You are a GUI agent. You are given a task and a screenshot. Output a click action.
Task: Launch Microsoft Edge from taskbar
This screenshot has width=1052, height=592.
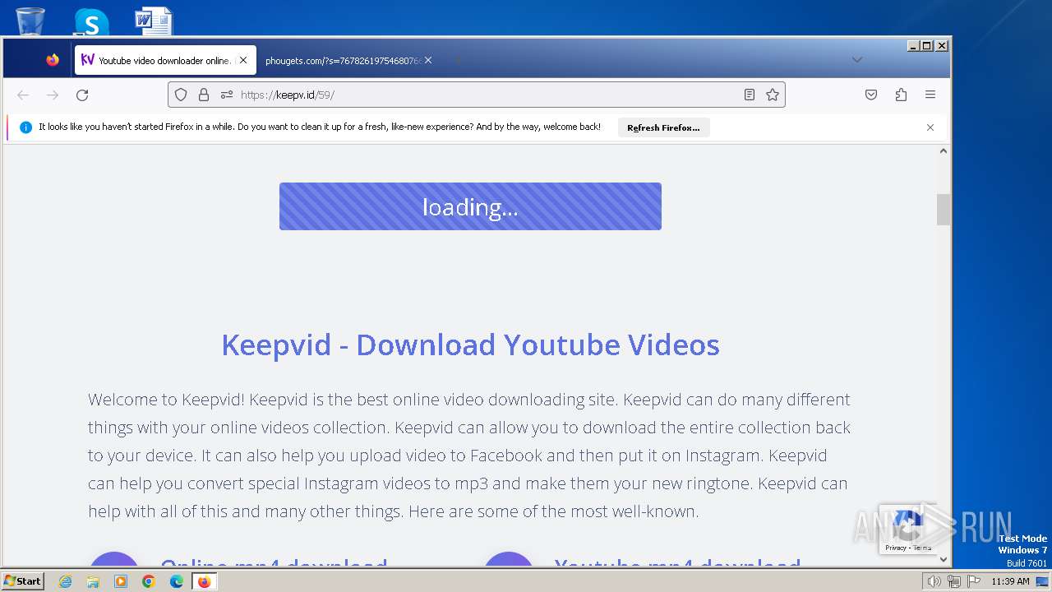coord(177,581)
